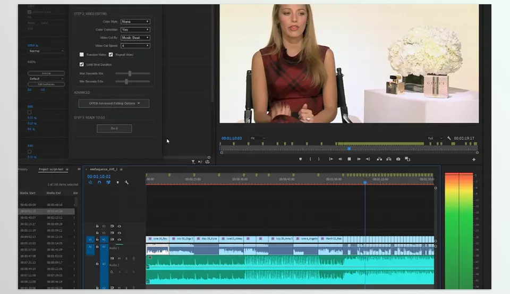Screen dimensions: 510x294
Task: Adjust Max Seconds slider
Action: click(130, 73)
